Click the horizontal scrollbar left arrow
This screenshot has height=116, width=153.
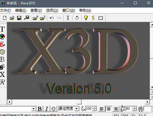(x=10, y=102)
